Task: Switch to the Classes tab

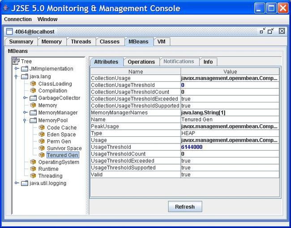Action: [110, 42]
